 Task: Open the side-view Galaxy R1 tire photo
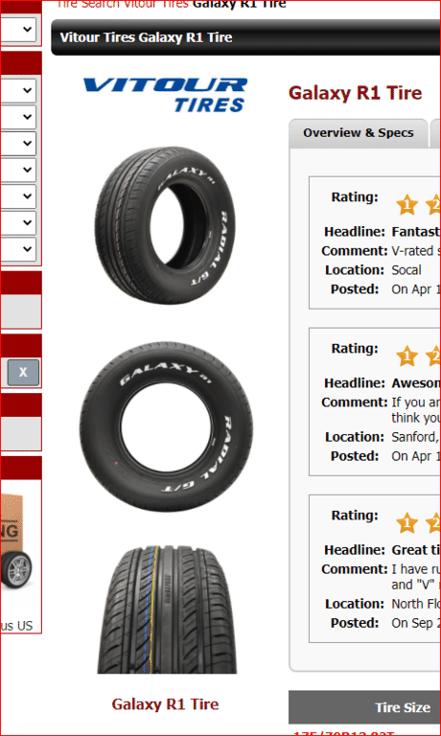click(x=165, y=426)
